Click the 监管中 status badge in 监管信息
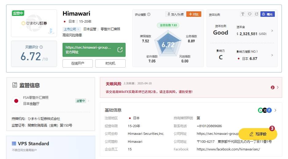The image size is (288, 159). tap(81, 101)
